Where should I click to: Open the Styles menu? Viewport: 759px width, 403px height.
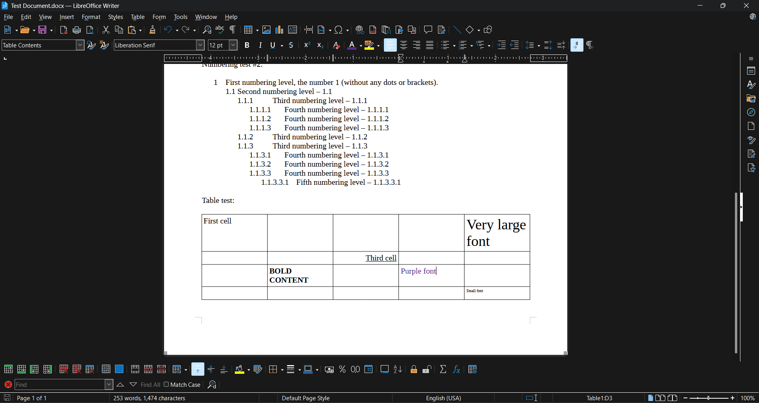[115, 17]
